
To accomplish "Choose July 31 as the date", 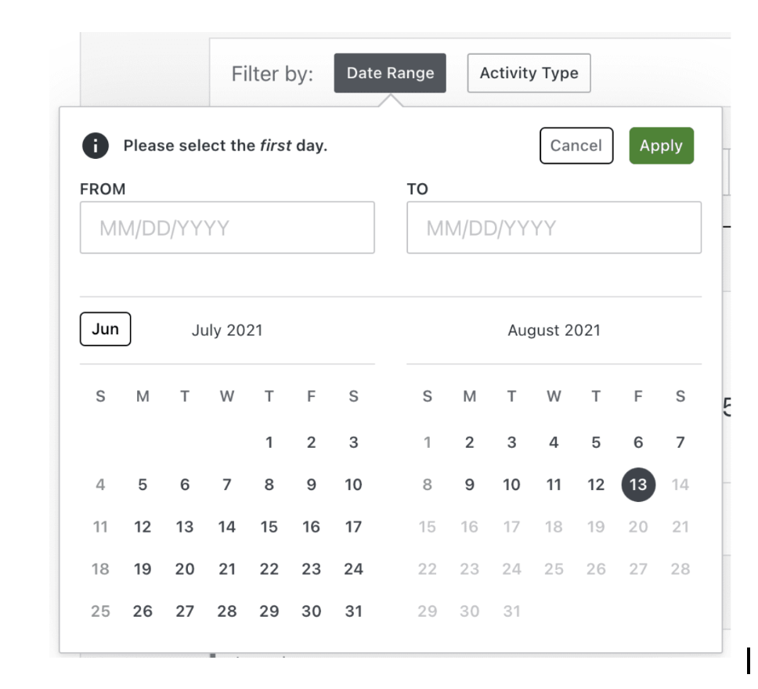I will point(353,611).
